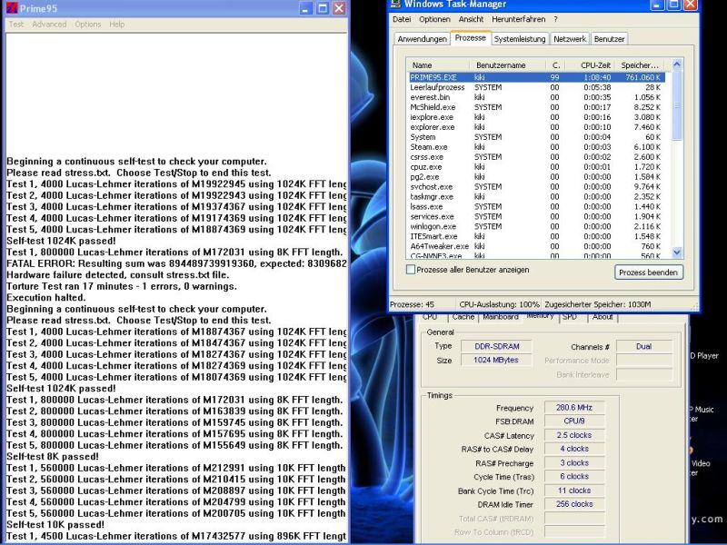Switch to the About tab in CPU-Z
This screenshot has height=545, width=727.
[603, 317]
